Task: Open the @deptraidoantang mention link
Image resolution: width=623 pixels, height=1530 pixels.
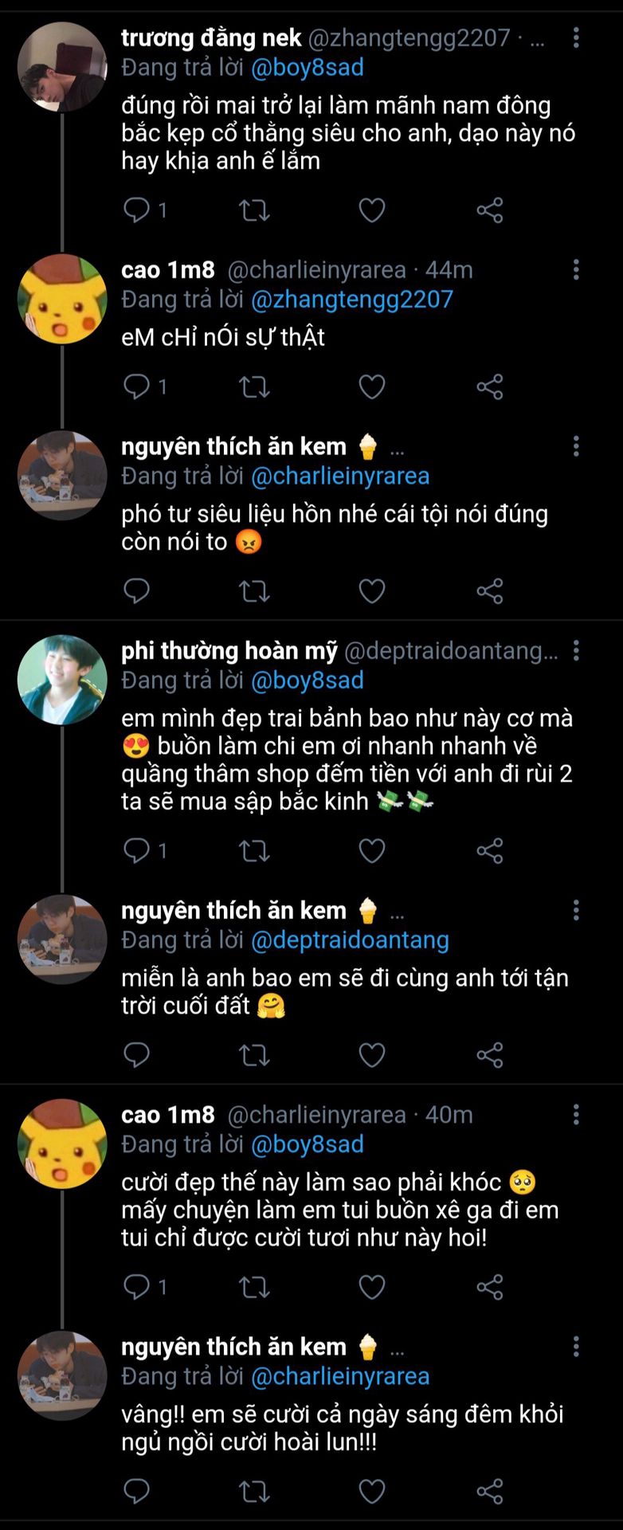Action: click(x=350, y=940)
